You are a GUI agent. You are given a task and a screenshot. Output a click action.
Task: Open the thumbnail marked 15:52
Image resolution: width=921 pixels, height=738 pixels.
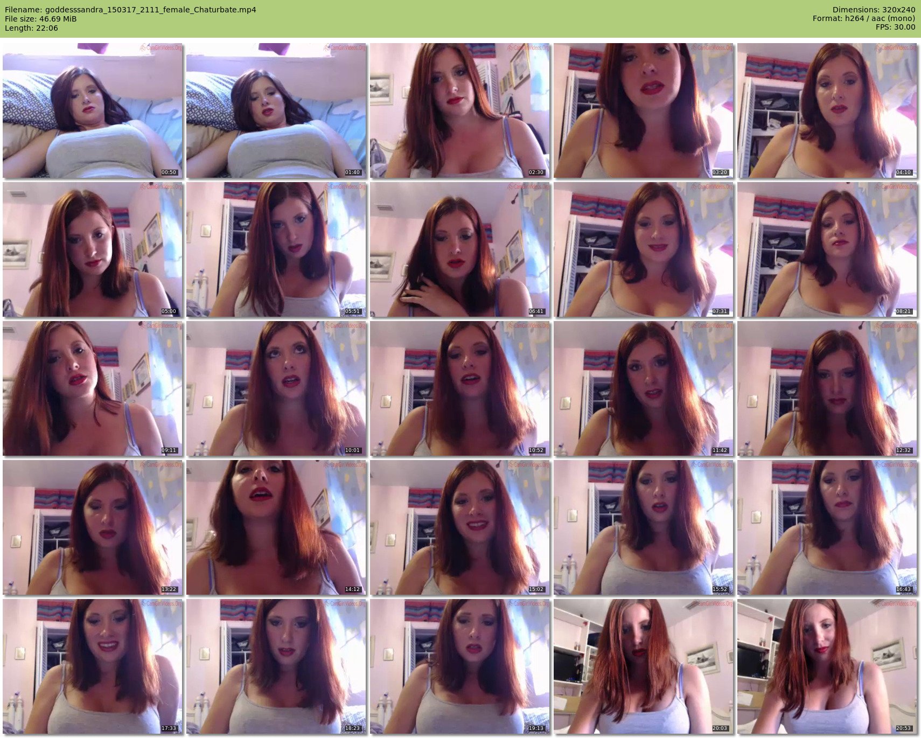(x=644, y=527)
